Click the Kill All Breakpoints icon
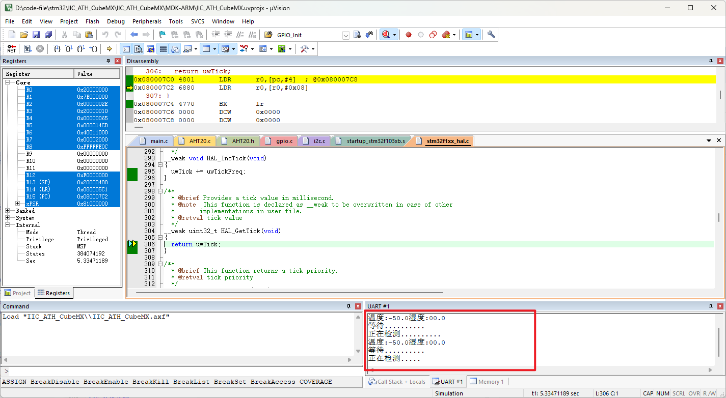Image resolution: width=726 pixels, height=398 pixels. coord(446,35)
